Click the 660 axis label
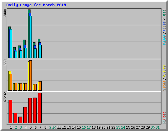Screen dimensions: 168x131 point(5,63)
